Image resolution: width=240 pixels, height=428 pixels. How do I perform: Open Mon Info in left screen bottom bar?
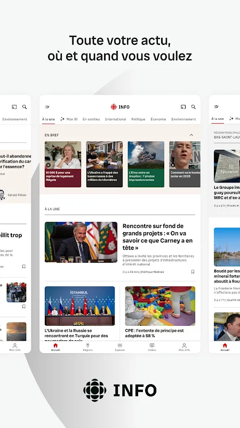click(x=15, y=347)
